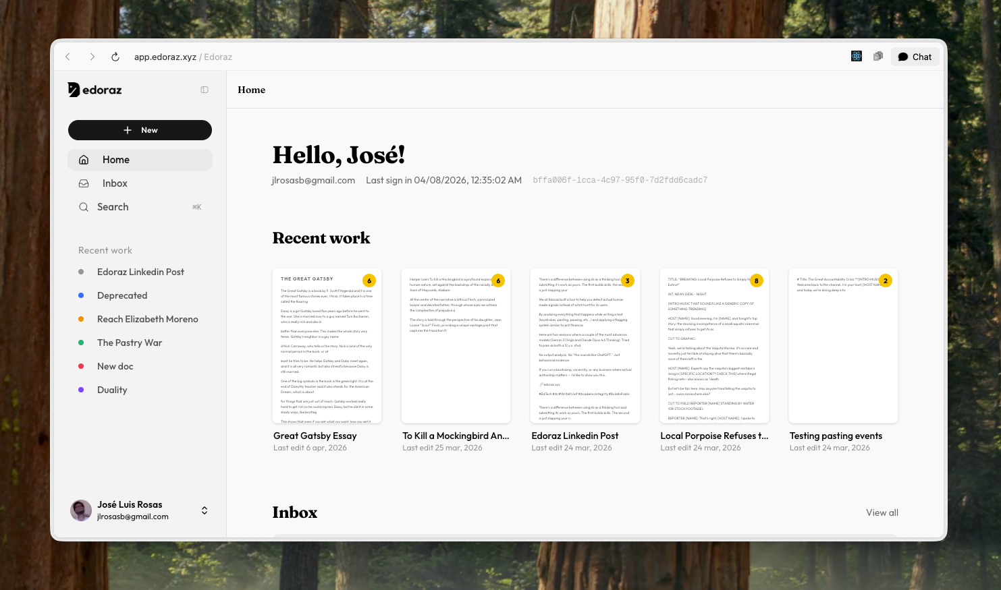Viewport: 1001px width, 590px height.
Task: Click the 8 badge on Local Porpoise card
Action: click(x=757, y=281)
